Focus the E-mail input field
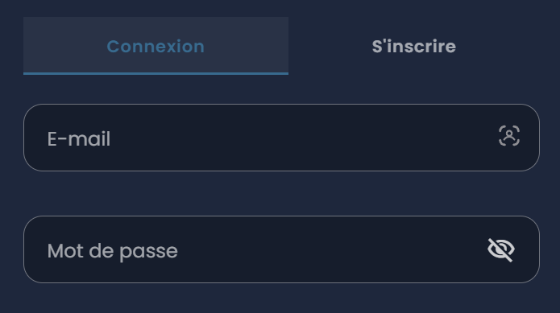 click(x=281, y=138)
